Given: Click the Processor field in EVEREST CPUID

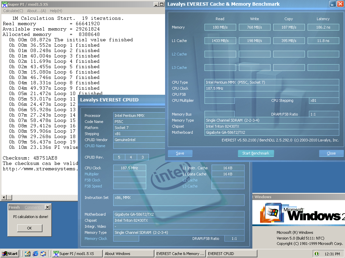Looking at the screenshot, I should coord(139,116).
